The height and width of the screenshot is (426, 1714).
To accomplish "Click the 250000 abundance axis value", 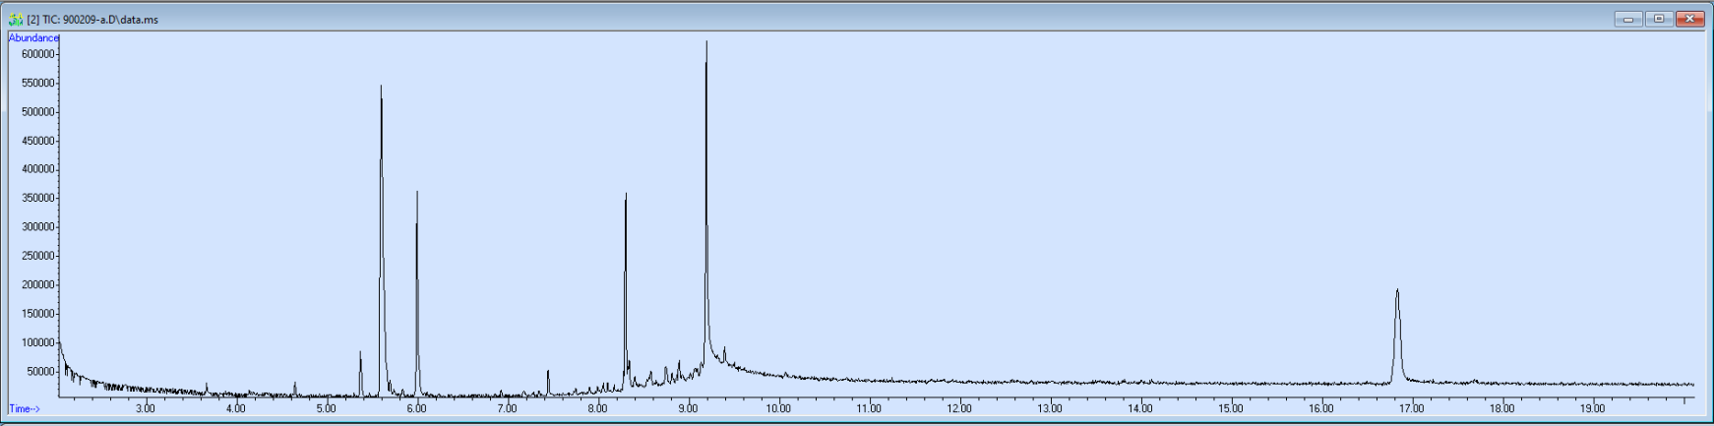I will [38, 256].
